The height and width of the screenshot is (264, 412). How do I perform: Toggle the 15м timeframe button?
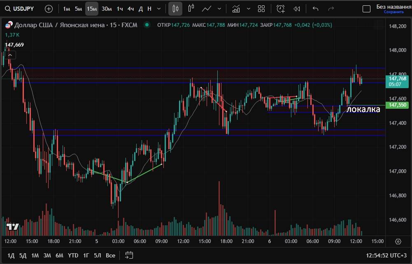pos(92,9)
